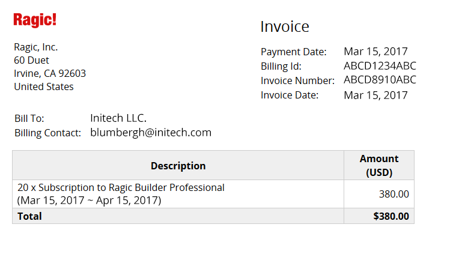
Task: Select the Ragic Builder Professional subscription line
Action: coord(121,194)
